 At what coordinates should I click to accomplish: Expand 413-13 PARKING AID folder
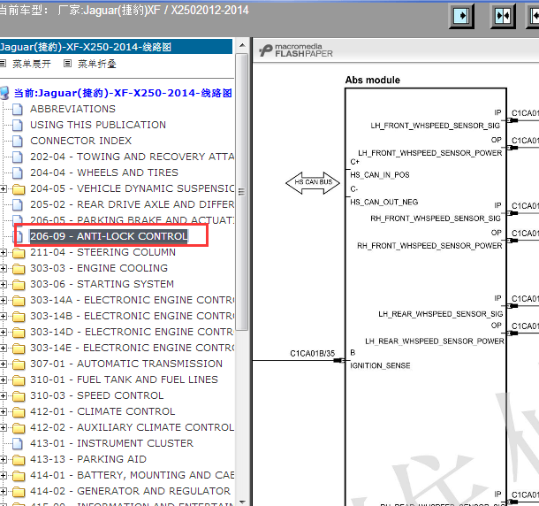point(4,459)
